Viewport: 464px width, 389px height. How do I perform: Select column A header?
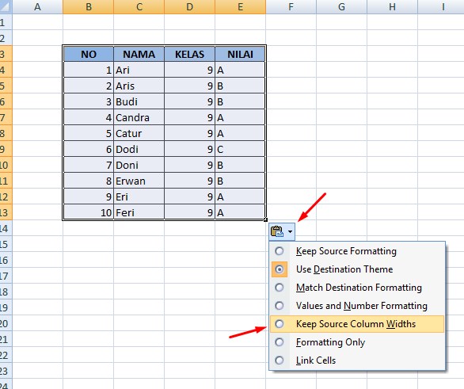point(37,6)
